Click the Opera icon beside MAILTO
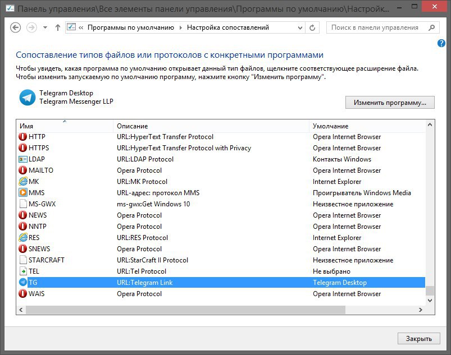 click(22, 170)
